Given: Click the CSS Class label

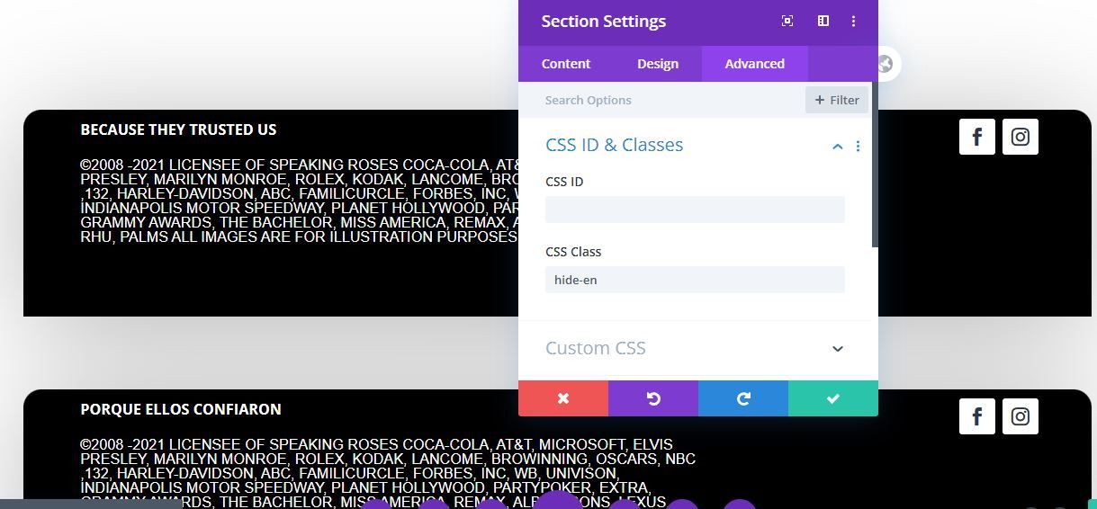Looking at the screenshot, I should coord(573,252).
